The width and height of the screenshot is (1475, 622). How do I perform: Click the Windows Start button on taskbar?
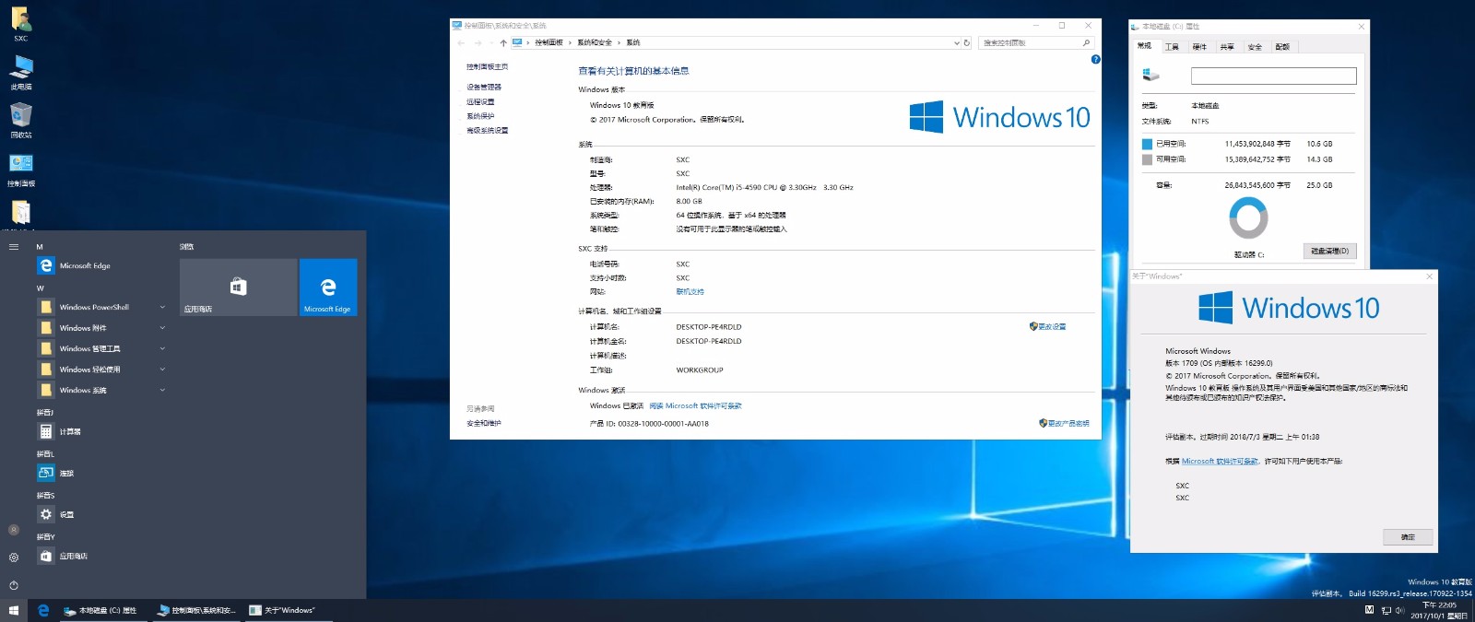click(x=14, y=610)
